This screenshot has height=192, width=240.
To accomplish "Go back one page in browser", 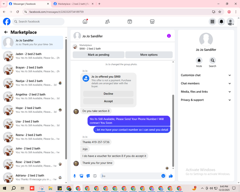I will pyautogui.click(x=4, y=12).
